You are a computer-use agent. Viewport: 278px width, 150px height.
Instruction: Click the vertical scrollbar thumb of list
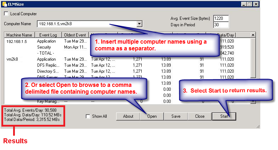[253, 58]
